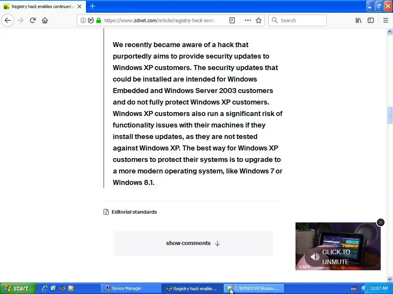
Task: Close the Registry hack tab
Action: point(79,7)
